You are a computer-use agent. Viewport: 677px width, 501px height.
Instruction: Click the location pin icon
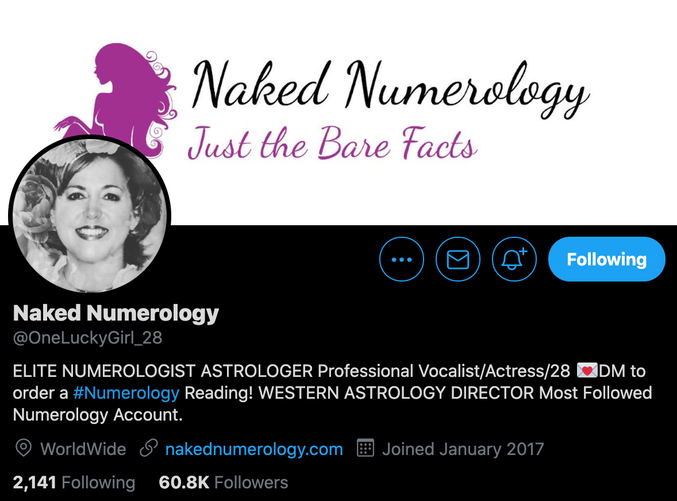pyautogui.click(x=24, y=448)
